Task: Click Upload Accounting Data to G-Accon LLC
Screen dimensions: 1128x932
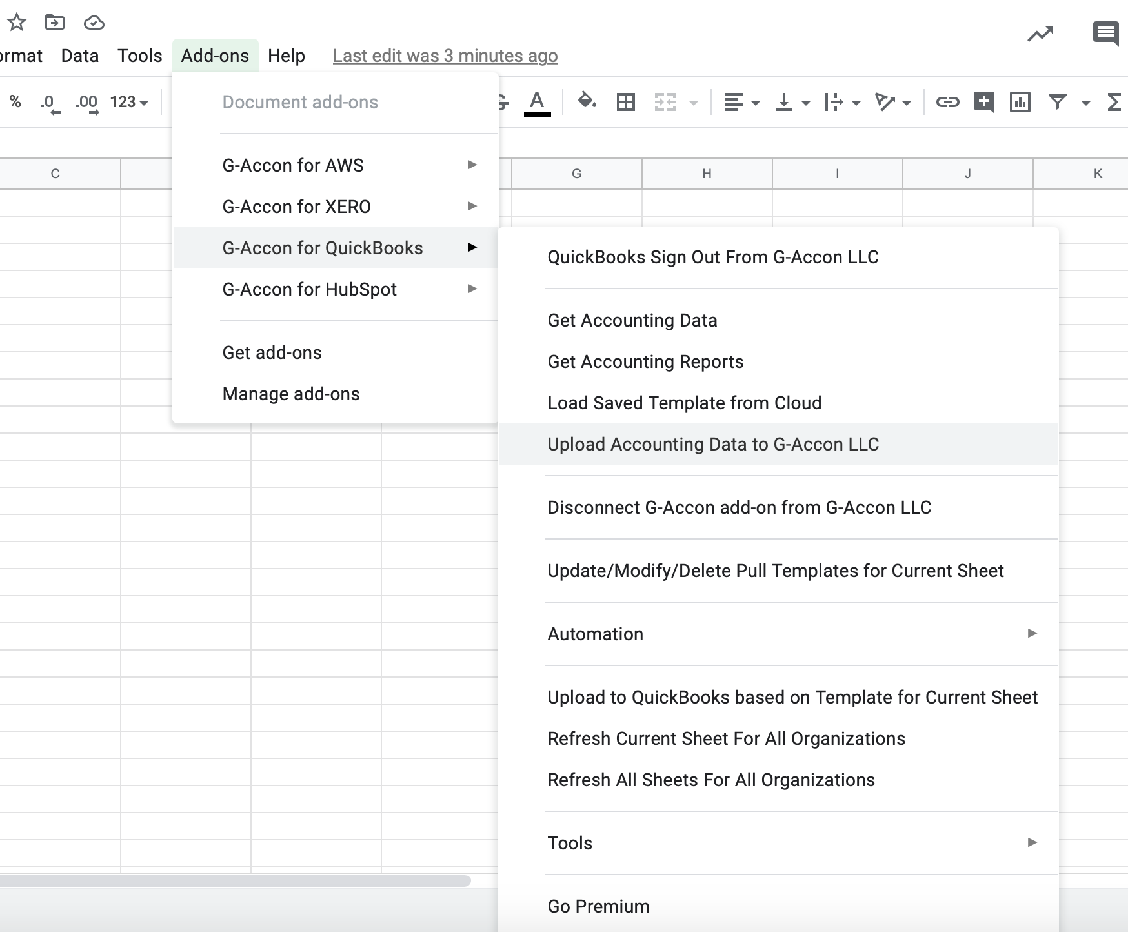Action: pos(778,444)
